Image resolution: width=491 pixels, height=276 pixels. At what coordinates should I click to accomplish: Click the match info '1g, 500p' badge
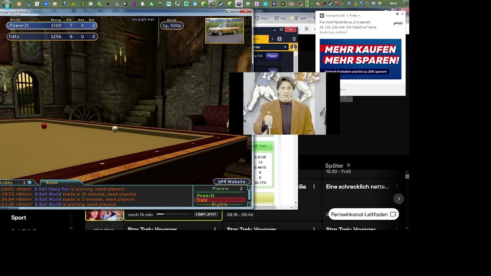[x=172, y=26]
